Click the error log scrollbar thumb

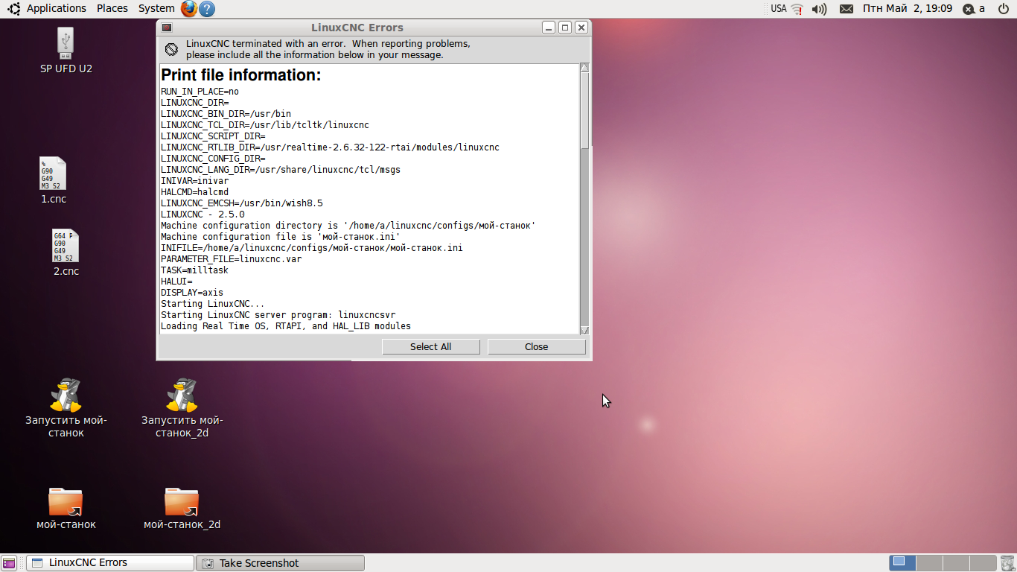click(x=584, y=110)
